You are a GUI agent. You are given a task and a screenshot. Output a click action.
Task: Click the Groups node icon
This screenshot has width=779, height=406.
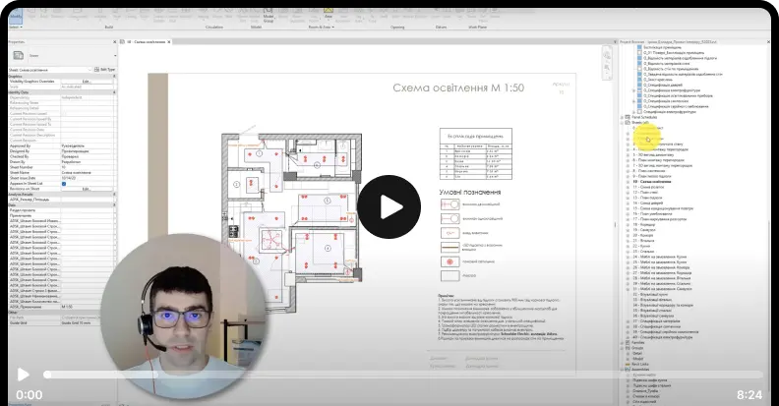click(628, 348)
